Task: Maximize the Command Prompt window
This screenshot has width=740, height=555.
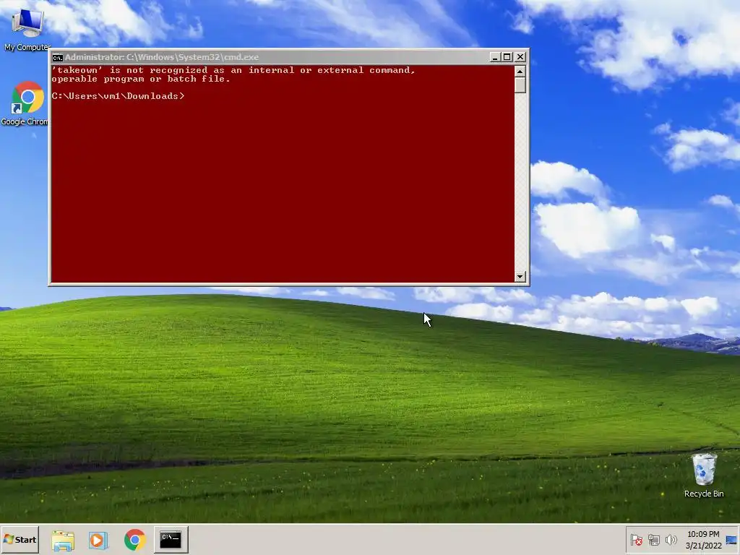Action: point(507,57)
